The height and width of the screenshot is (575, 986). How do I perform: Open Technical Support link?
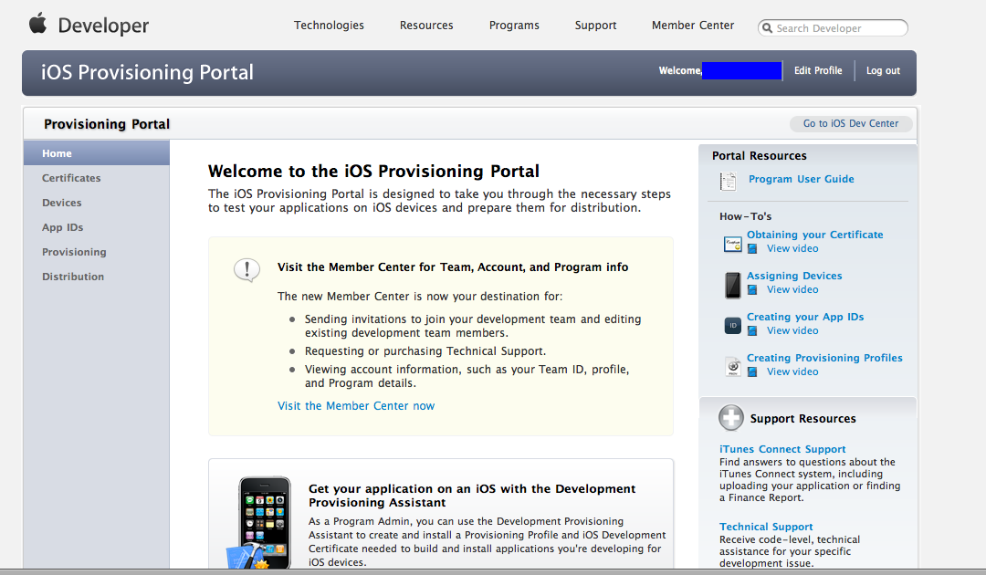[x=766, y=527]
